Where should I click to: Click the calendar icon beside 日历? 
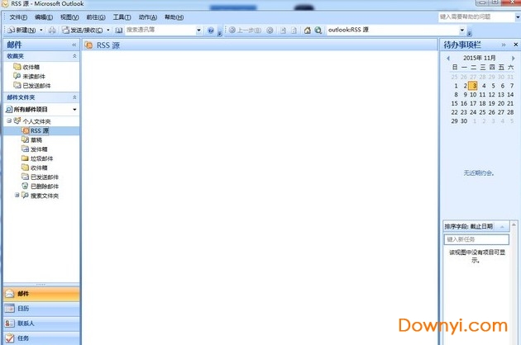[x=10, y=309]
